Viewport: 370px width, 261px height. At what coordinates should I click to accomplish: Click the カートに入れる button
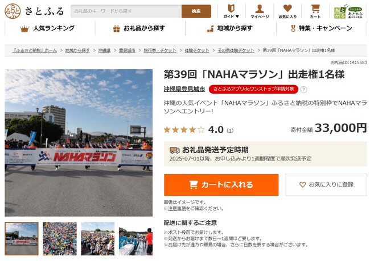coord(221,185)
